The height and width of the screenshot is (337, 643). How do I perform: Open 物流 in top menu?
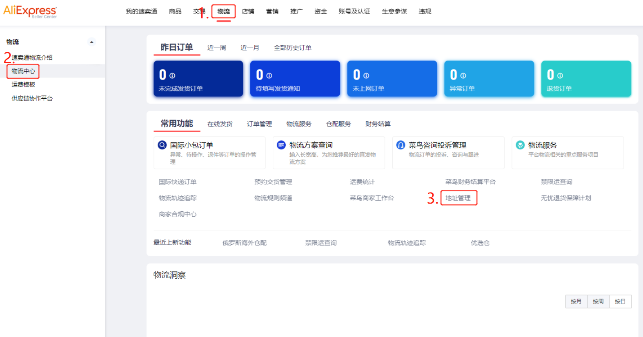tap(224, 11)
